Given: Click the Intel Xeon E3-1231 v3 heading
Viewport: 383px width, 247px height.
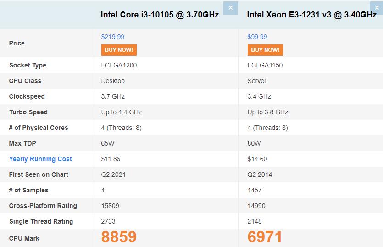Looking at the screenshot, I should pos(312,14).
